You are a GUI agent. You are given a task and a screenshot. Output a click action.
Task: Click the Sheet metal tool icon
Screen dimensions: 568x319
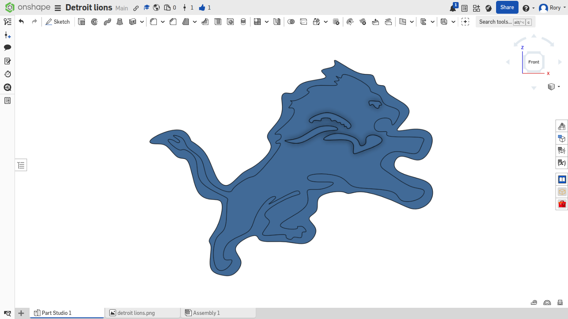click(444, 22)
